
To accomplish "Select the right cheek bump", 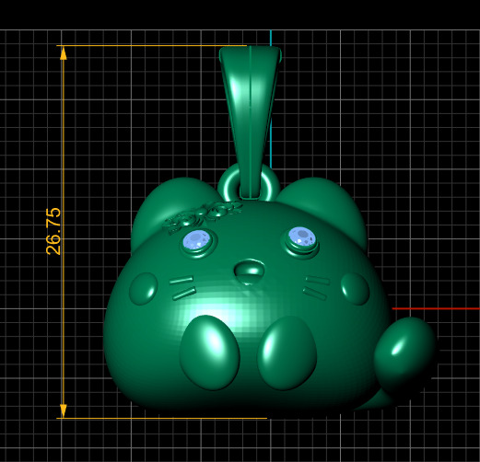I will (x=356, y=289).
